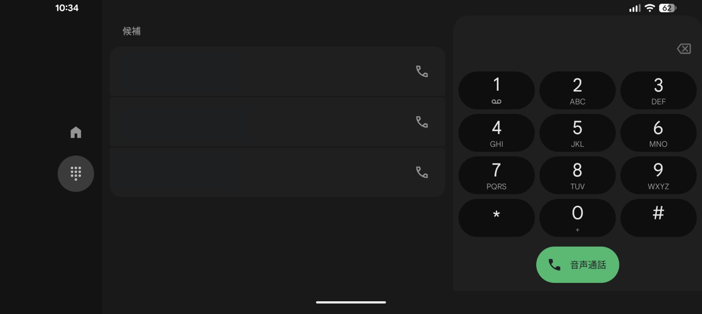Call the third suggested contact

[x=422, y=172]
